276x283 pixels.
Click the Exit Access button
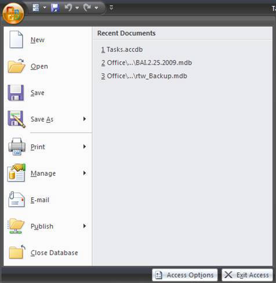click(247, 275)
